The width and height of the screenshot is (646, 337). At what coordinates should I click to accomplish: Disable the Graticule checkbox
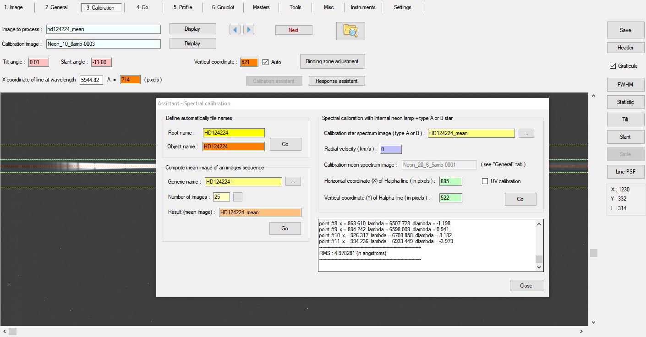(x=613, y=66)
